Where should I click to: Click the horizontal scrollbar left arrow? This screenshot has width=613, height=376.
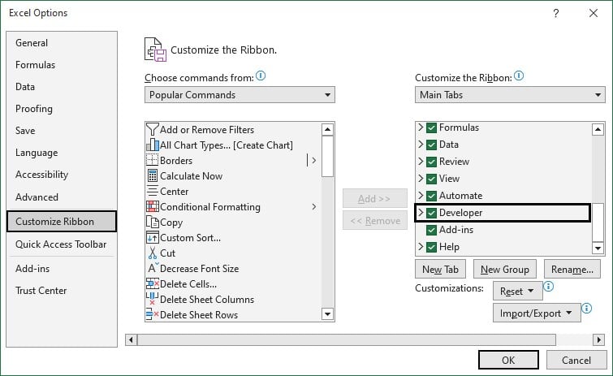(x=131, y=339)
